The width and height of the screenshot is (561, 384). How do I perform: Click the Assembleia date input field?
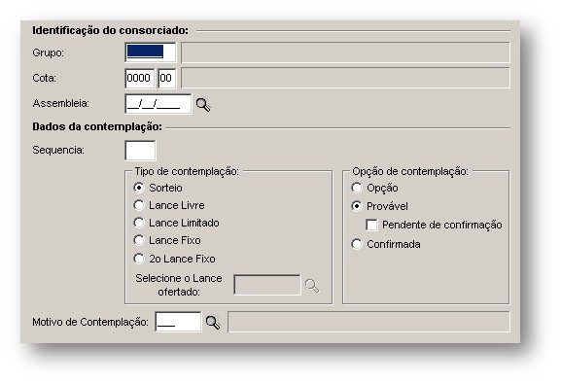pyautogui.click(x=158, y=104)
